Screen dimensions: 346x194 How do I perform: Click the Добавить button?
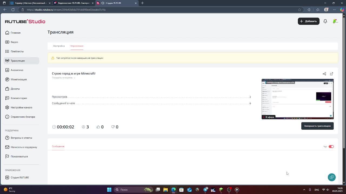coord(308,21)
